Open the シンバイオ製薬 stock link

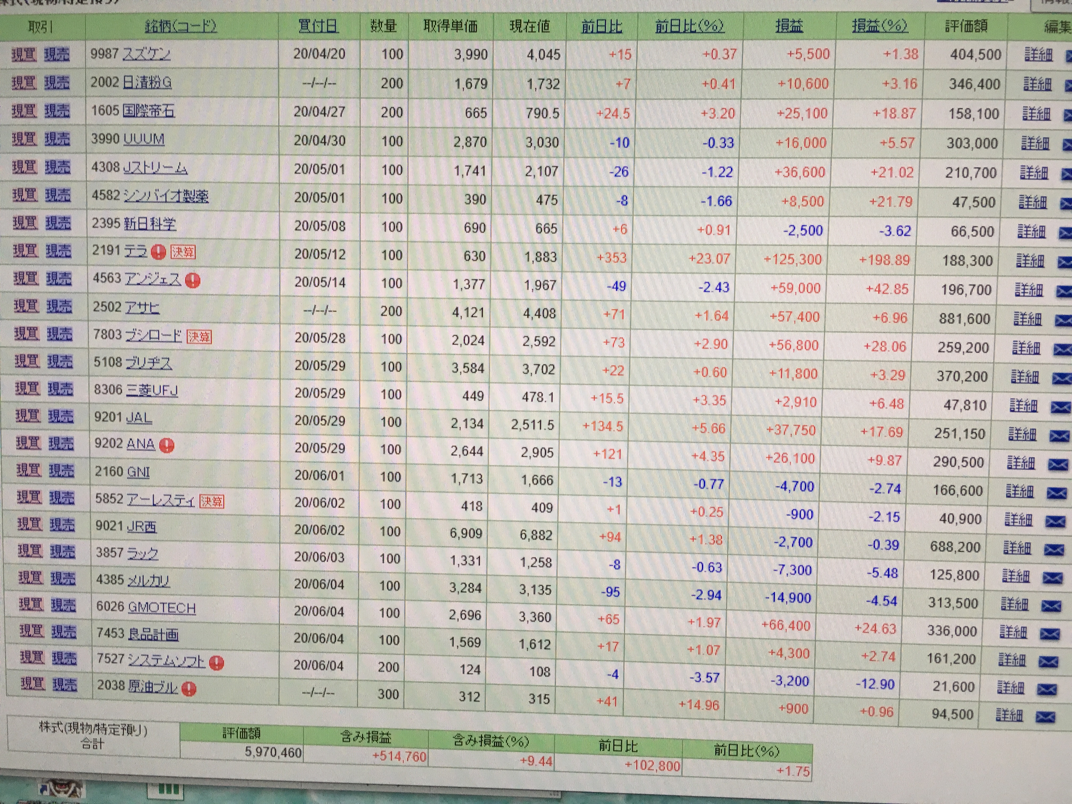pos(166,196)
